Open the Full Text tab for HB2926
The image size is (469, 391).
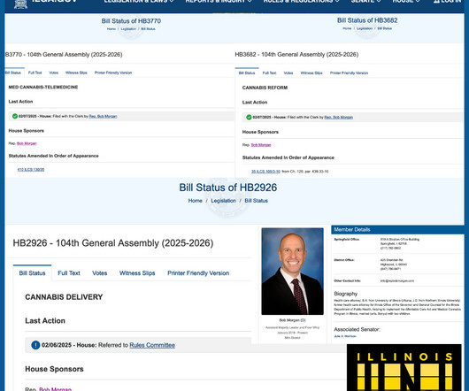[x=69, y=273]
